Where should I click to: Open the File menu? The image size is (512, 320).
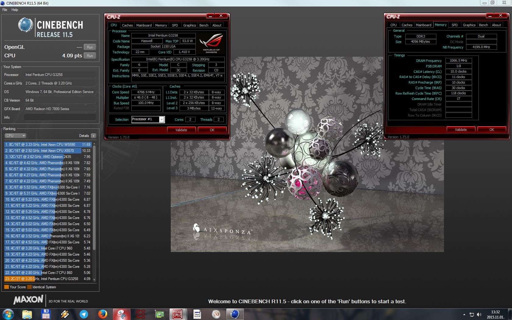click(5, 10)
